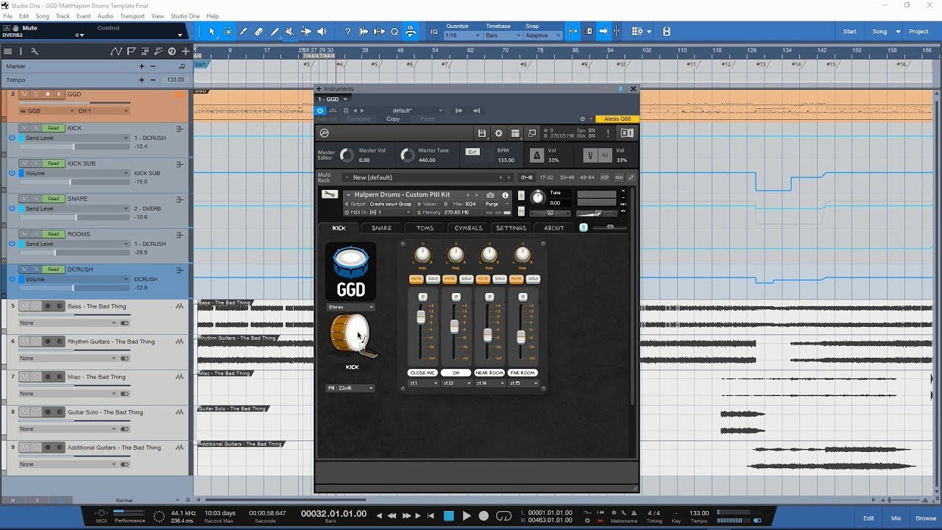The image size is (942, 530).
Task: Open the Stereo dropdown under GGD logo
Action: click(x=350, y=307)
